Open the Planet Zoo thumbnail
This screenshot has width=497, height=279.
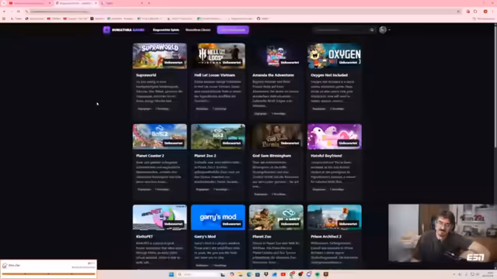[276, 217]
